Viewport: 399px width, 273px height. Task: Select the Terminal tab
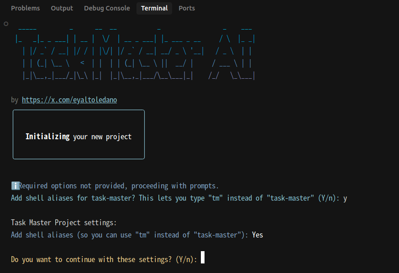[154, 8]
